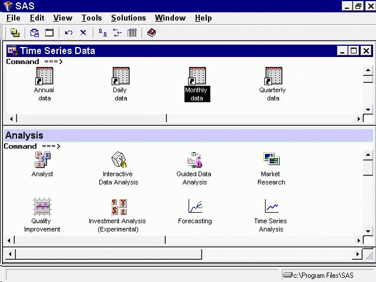The height and width of the screenshot is (282, 376).
Task: Click the Time Series Data Command input line
Action: (176, 62)
